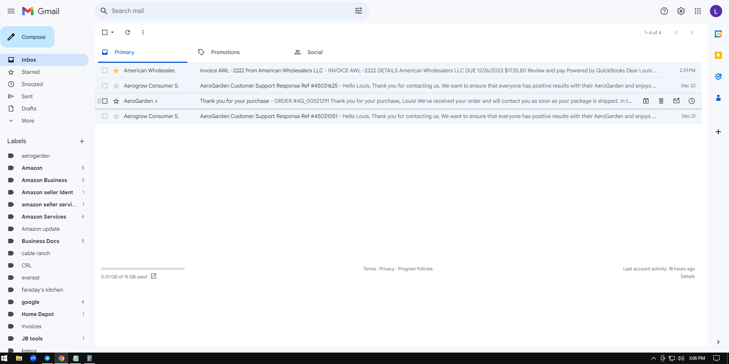Open the Terms link
The height and width of the screenshot is (364, 729).
pos(369,269)
